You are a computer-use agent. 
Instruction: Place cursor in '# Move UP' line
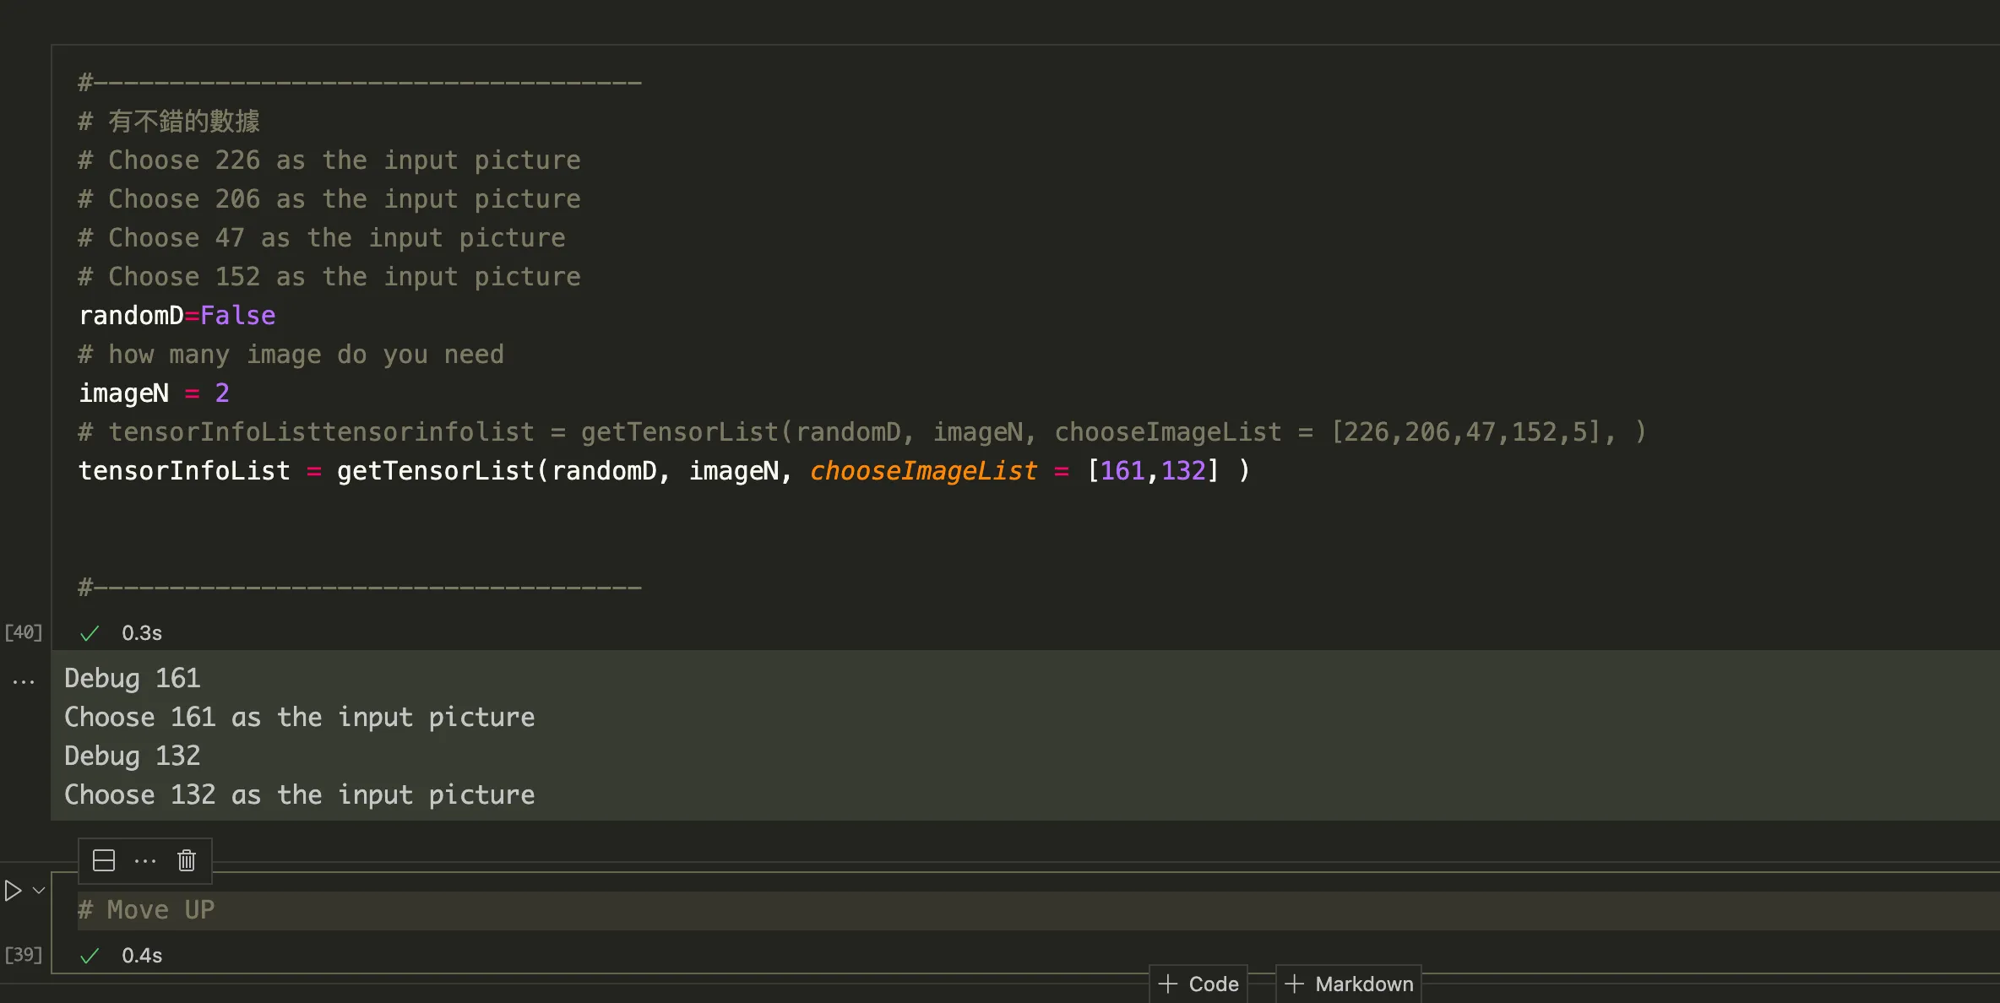click(x=338, y=910)
